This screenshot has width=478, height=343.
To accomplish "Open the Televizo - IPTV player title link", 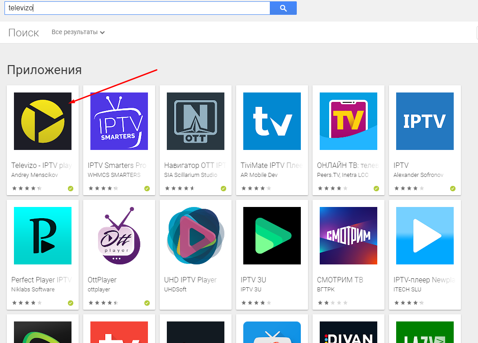I will tap(41, 165).
